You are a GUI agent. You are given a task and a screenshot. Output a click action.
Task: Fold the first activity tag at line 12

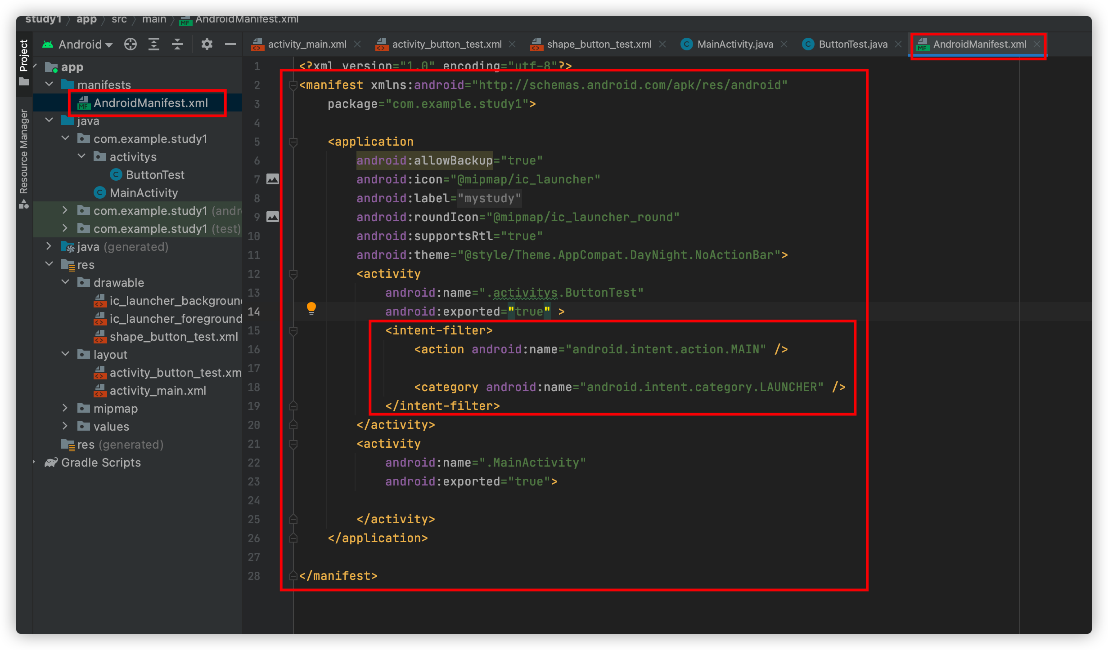(x=293, y=274)
